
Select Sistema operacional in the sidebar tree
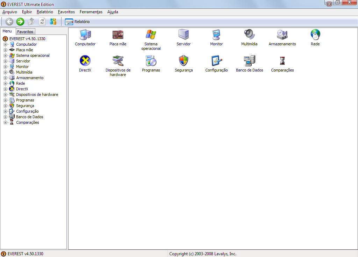point(33,55)
